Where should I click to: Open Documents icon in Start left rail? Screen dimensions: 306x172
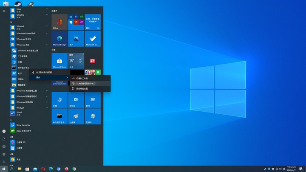coord(4,139)
